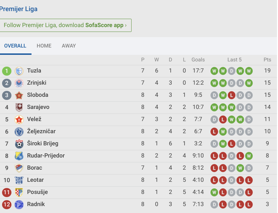The width and height of the screenshot is (278, 213).
Task: Click the Željezničar team emblem
Action: click(19, 131)
